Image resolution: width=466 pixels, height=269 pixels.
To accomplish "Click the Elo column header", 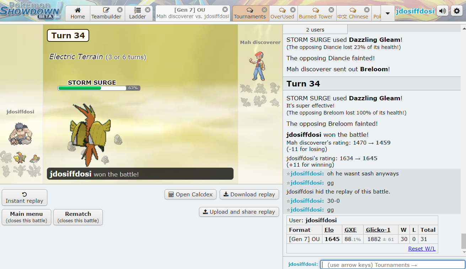I will [x=329, y=230].
